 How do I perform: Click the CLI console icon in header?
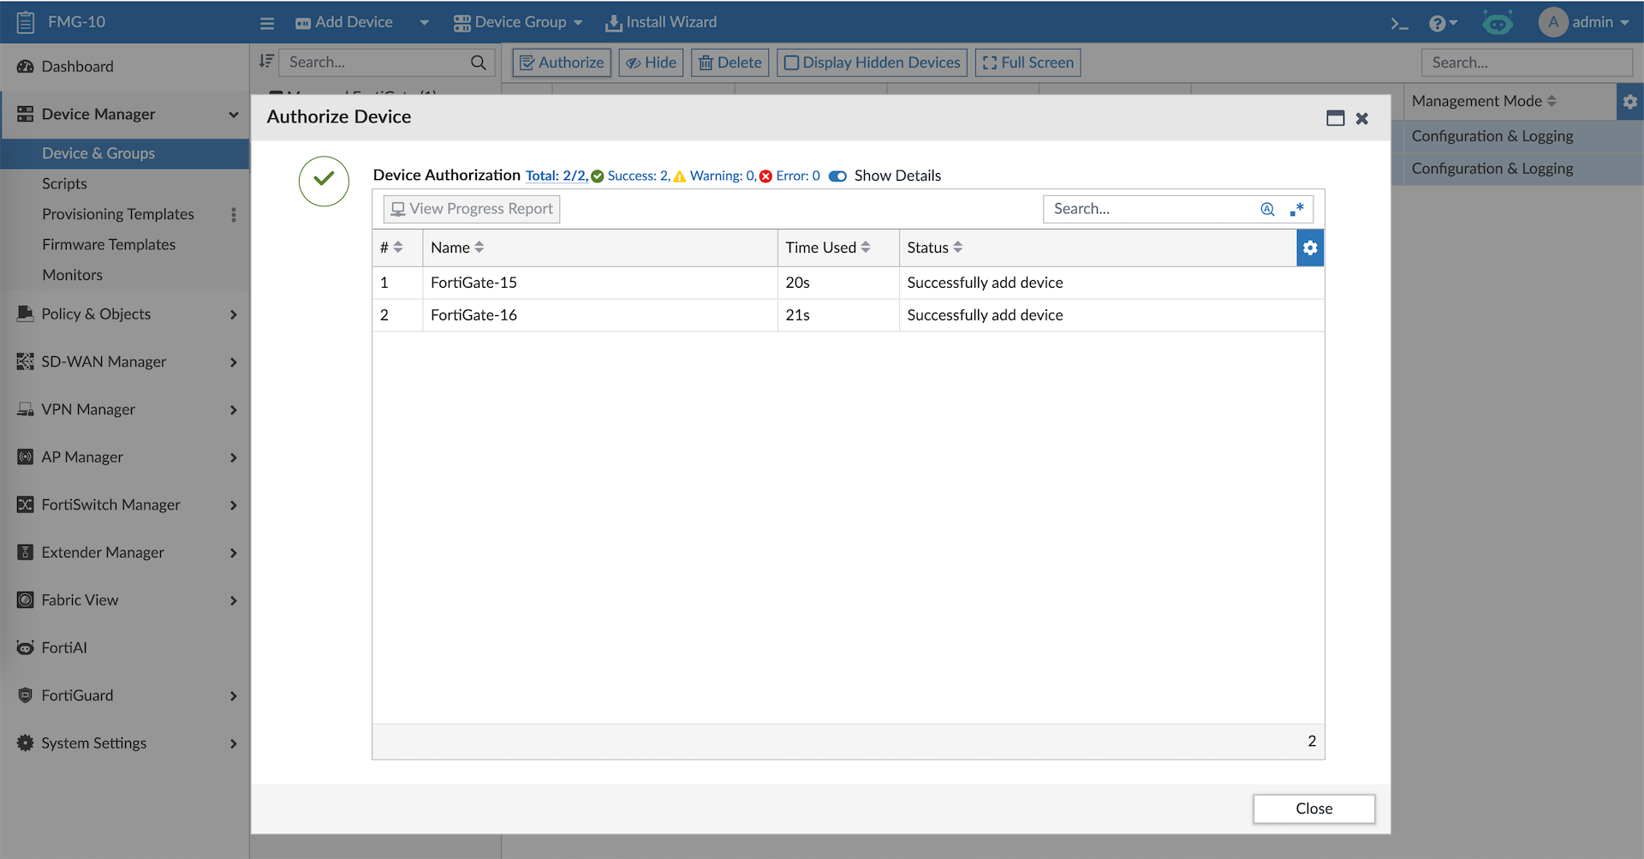1399,23
